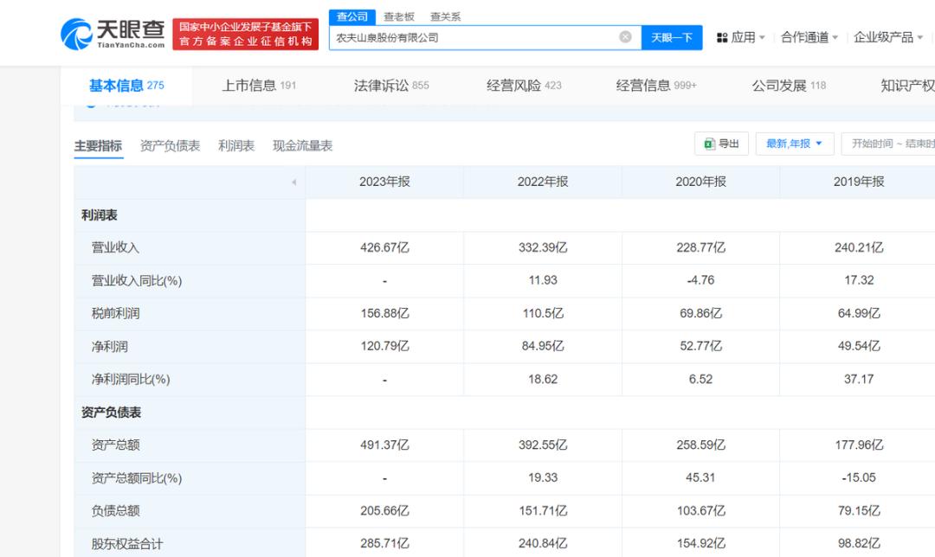The image size is (935, 557).
Task: Click the -4.76 revenue growth value
Action: (700, 280)
